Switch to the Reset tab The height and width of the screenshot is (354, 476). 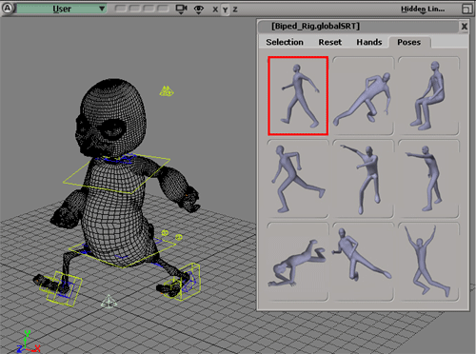(x=330, y=42)
